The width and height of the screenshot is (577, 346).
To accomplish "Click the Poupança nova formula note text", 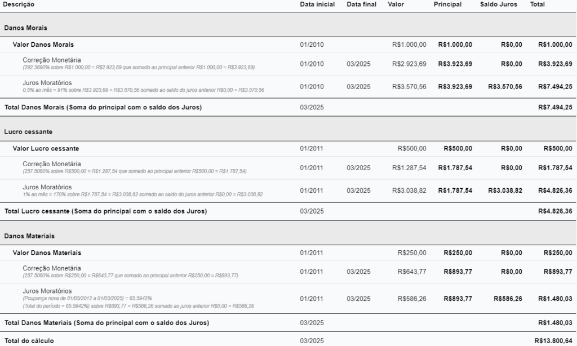I will tap(87, 298).
